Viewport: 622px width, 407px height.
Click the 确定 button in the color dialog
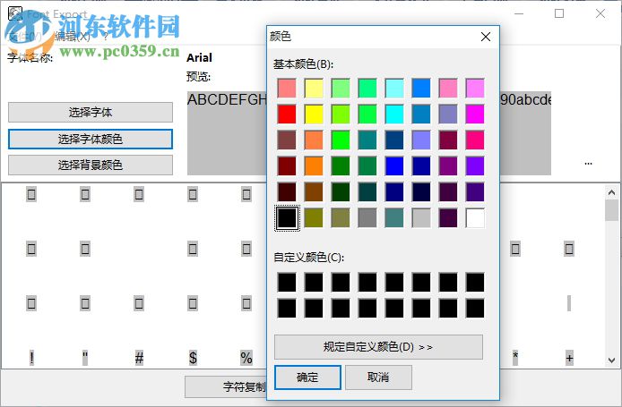tap(307, 377)
